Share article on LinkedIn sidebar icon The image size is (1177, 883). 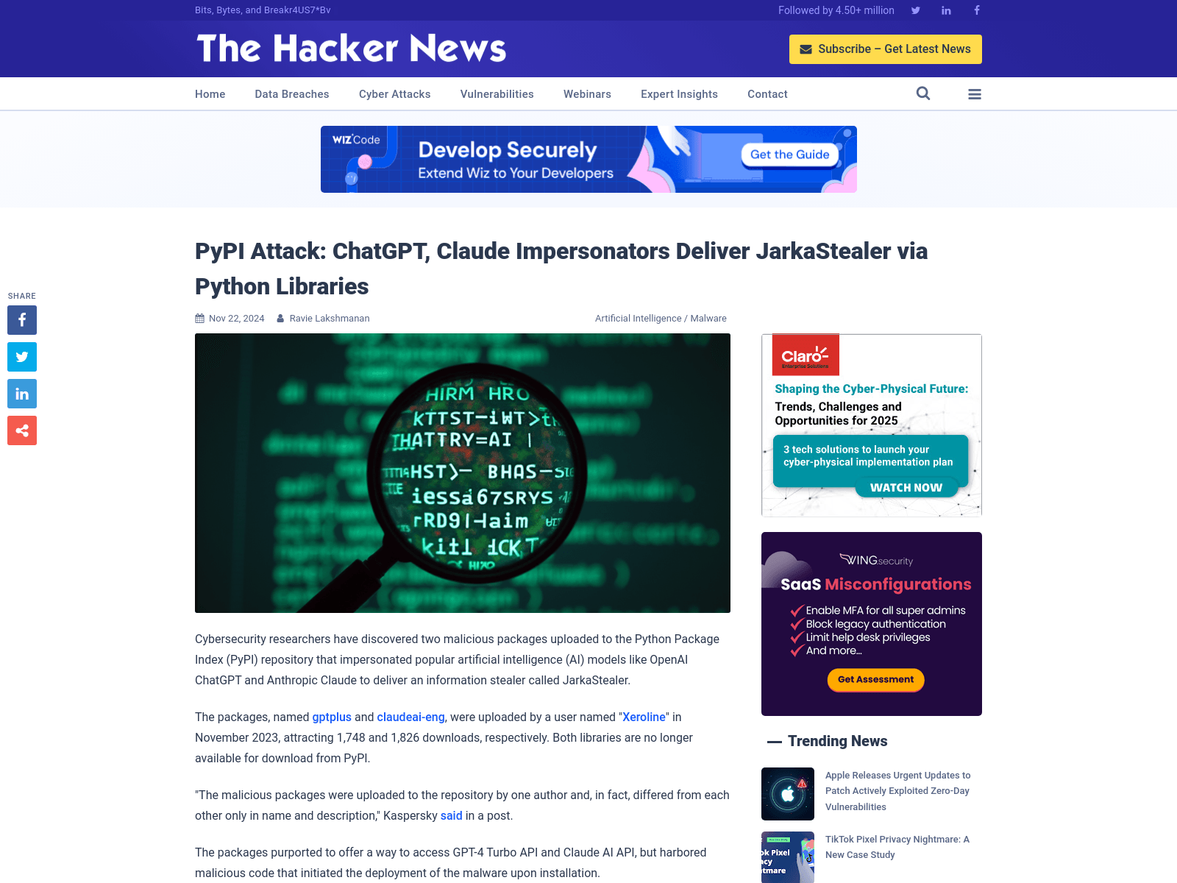pyautogui.click(x=22, y=394)
